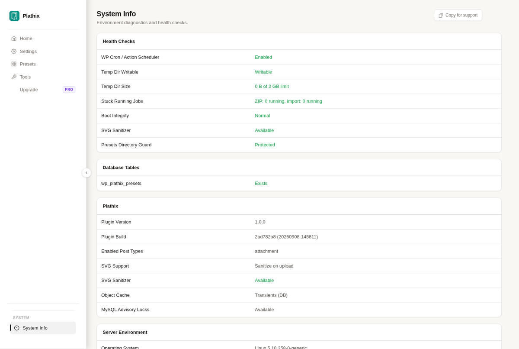Click SVG Sanitizer label in Plathix section
Image resolution: width=519 pixels, height=349 pixels.
(116, 281)
